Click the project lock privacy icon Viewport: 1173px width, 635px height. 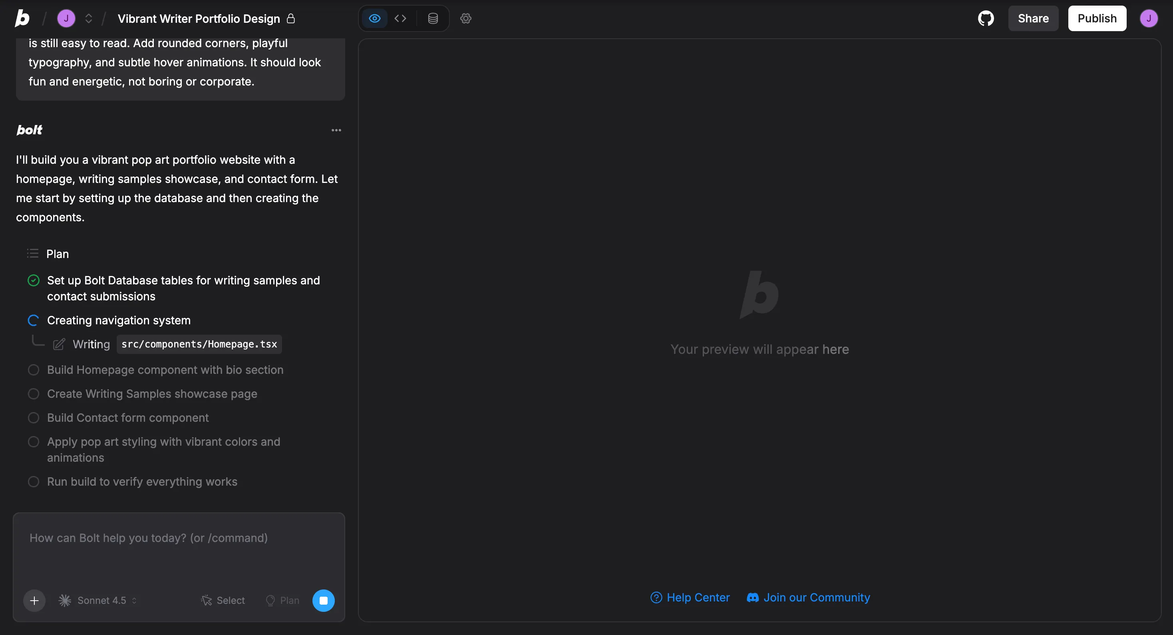pos(291,19)
